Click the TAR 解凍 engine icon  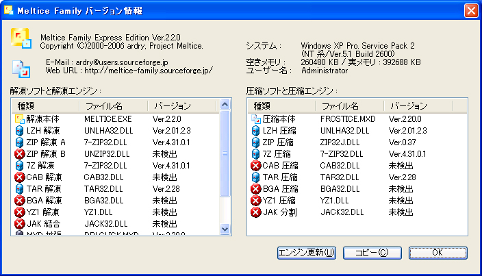(x=19, y=189)
